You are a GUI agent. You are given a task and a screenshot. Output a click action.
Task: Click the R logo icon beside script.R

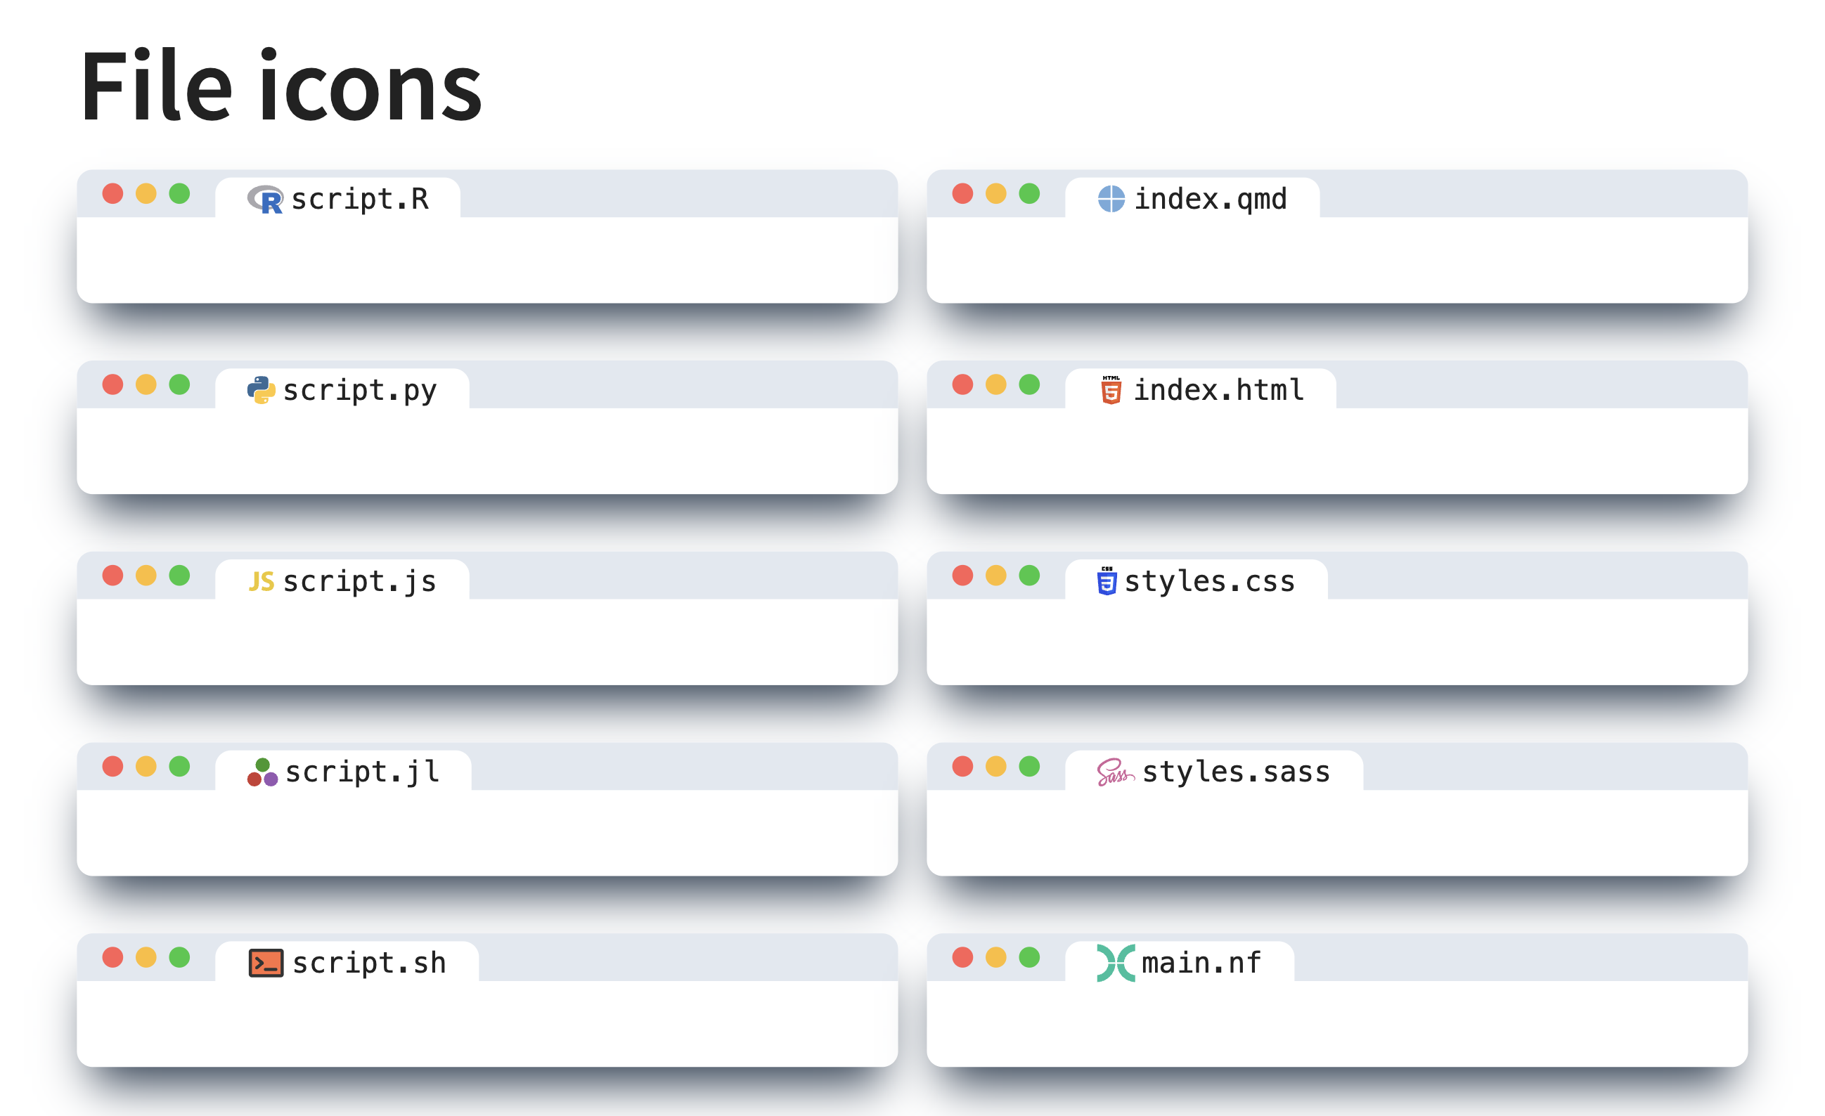point(265,199)
